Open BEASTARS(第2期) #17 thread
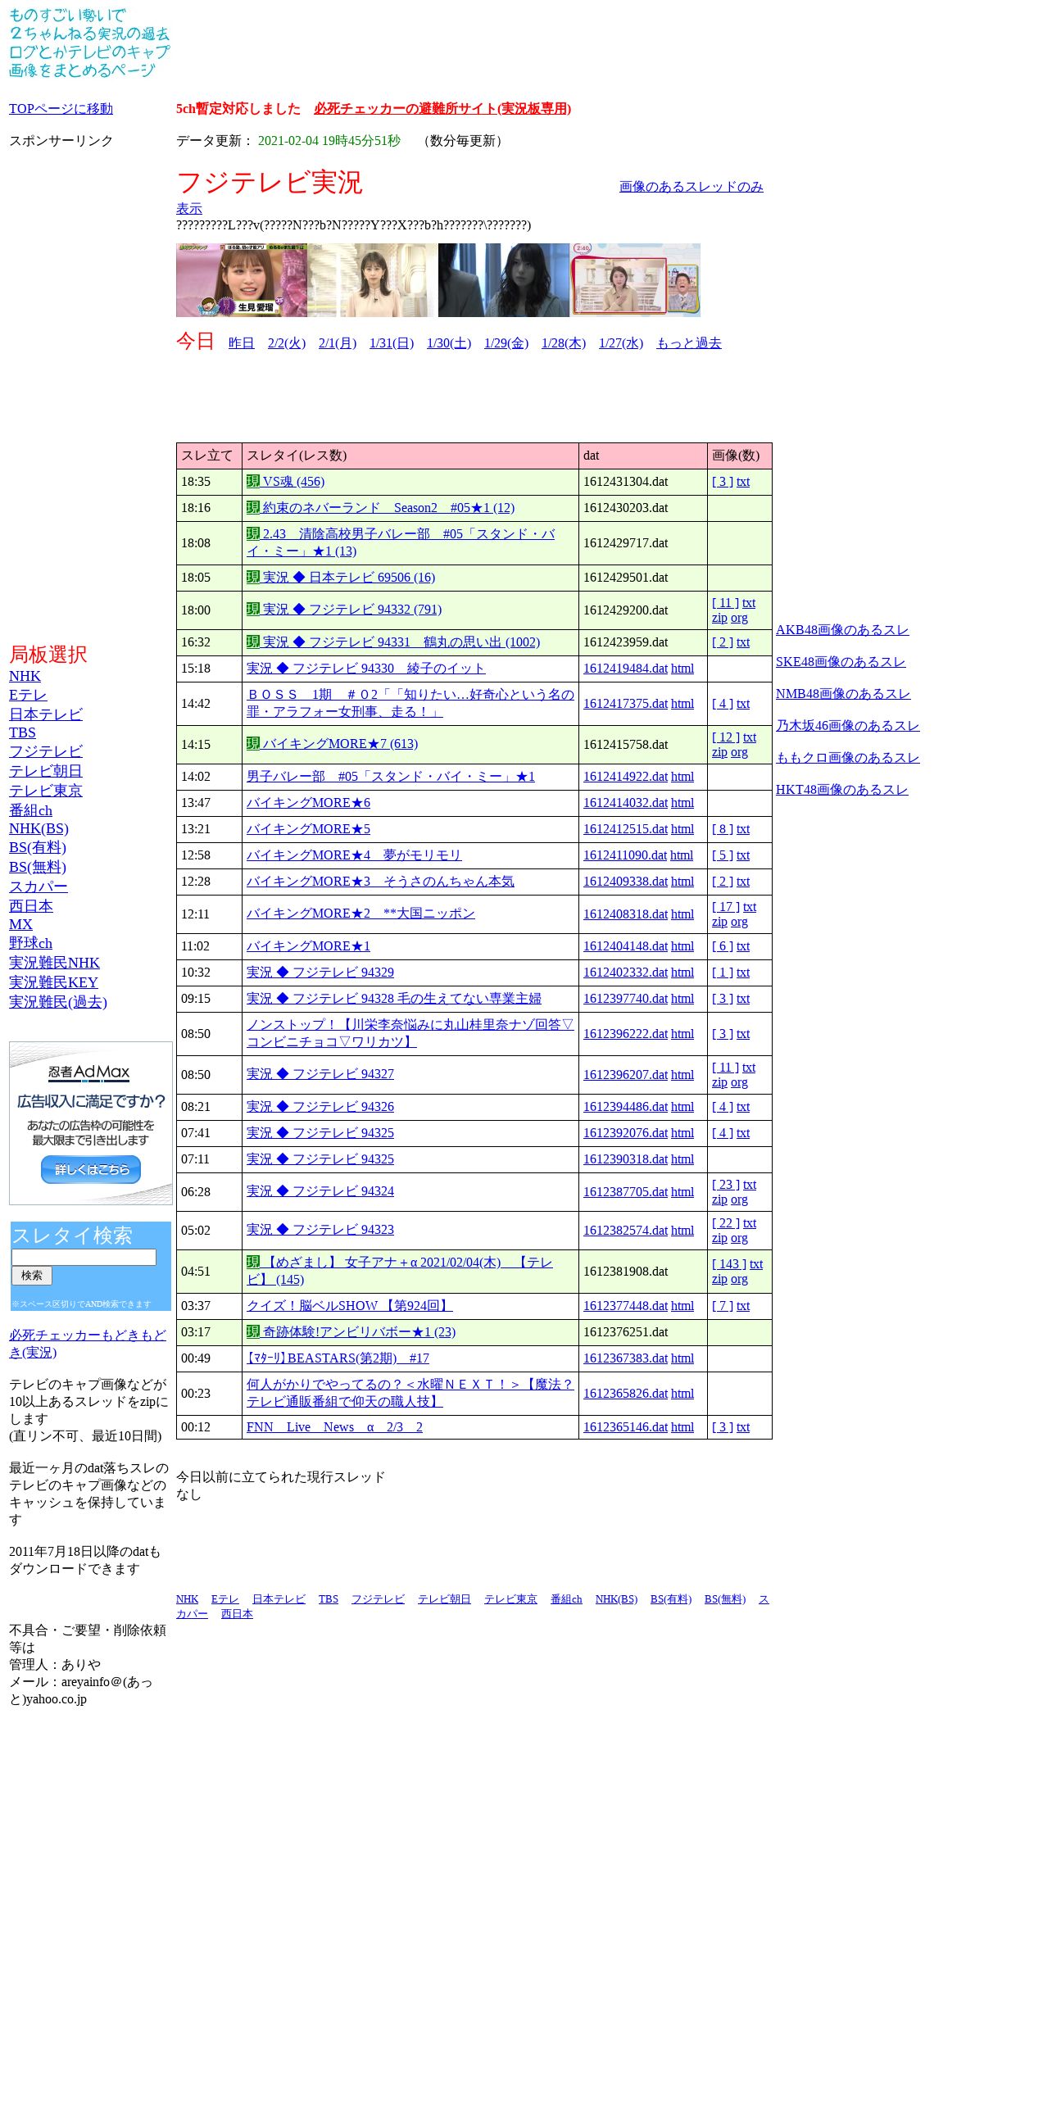Screen dimensions: 1052x2104 338,1358
